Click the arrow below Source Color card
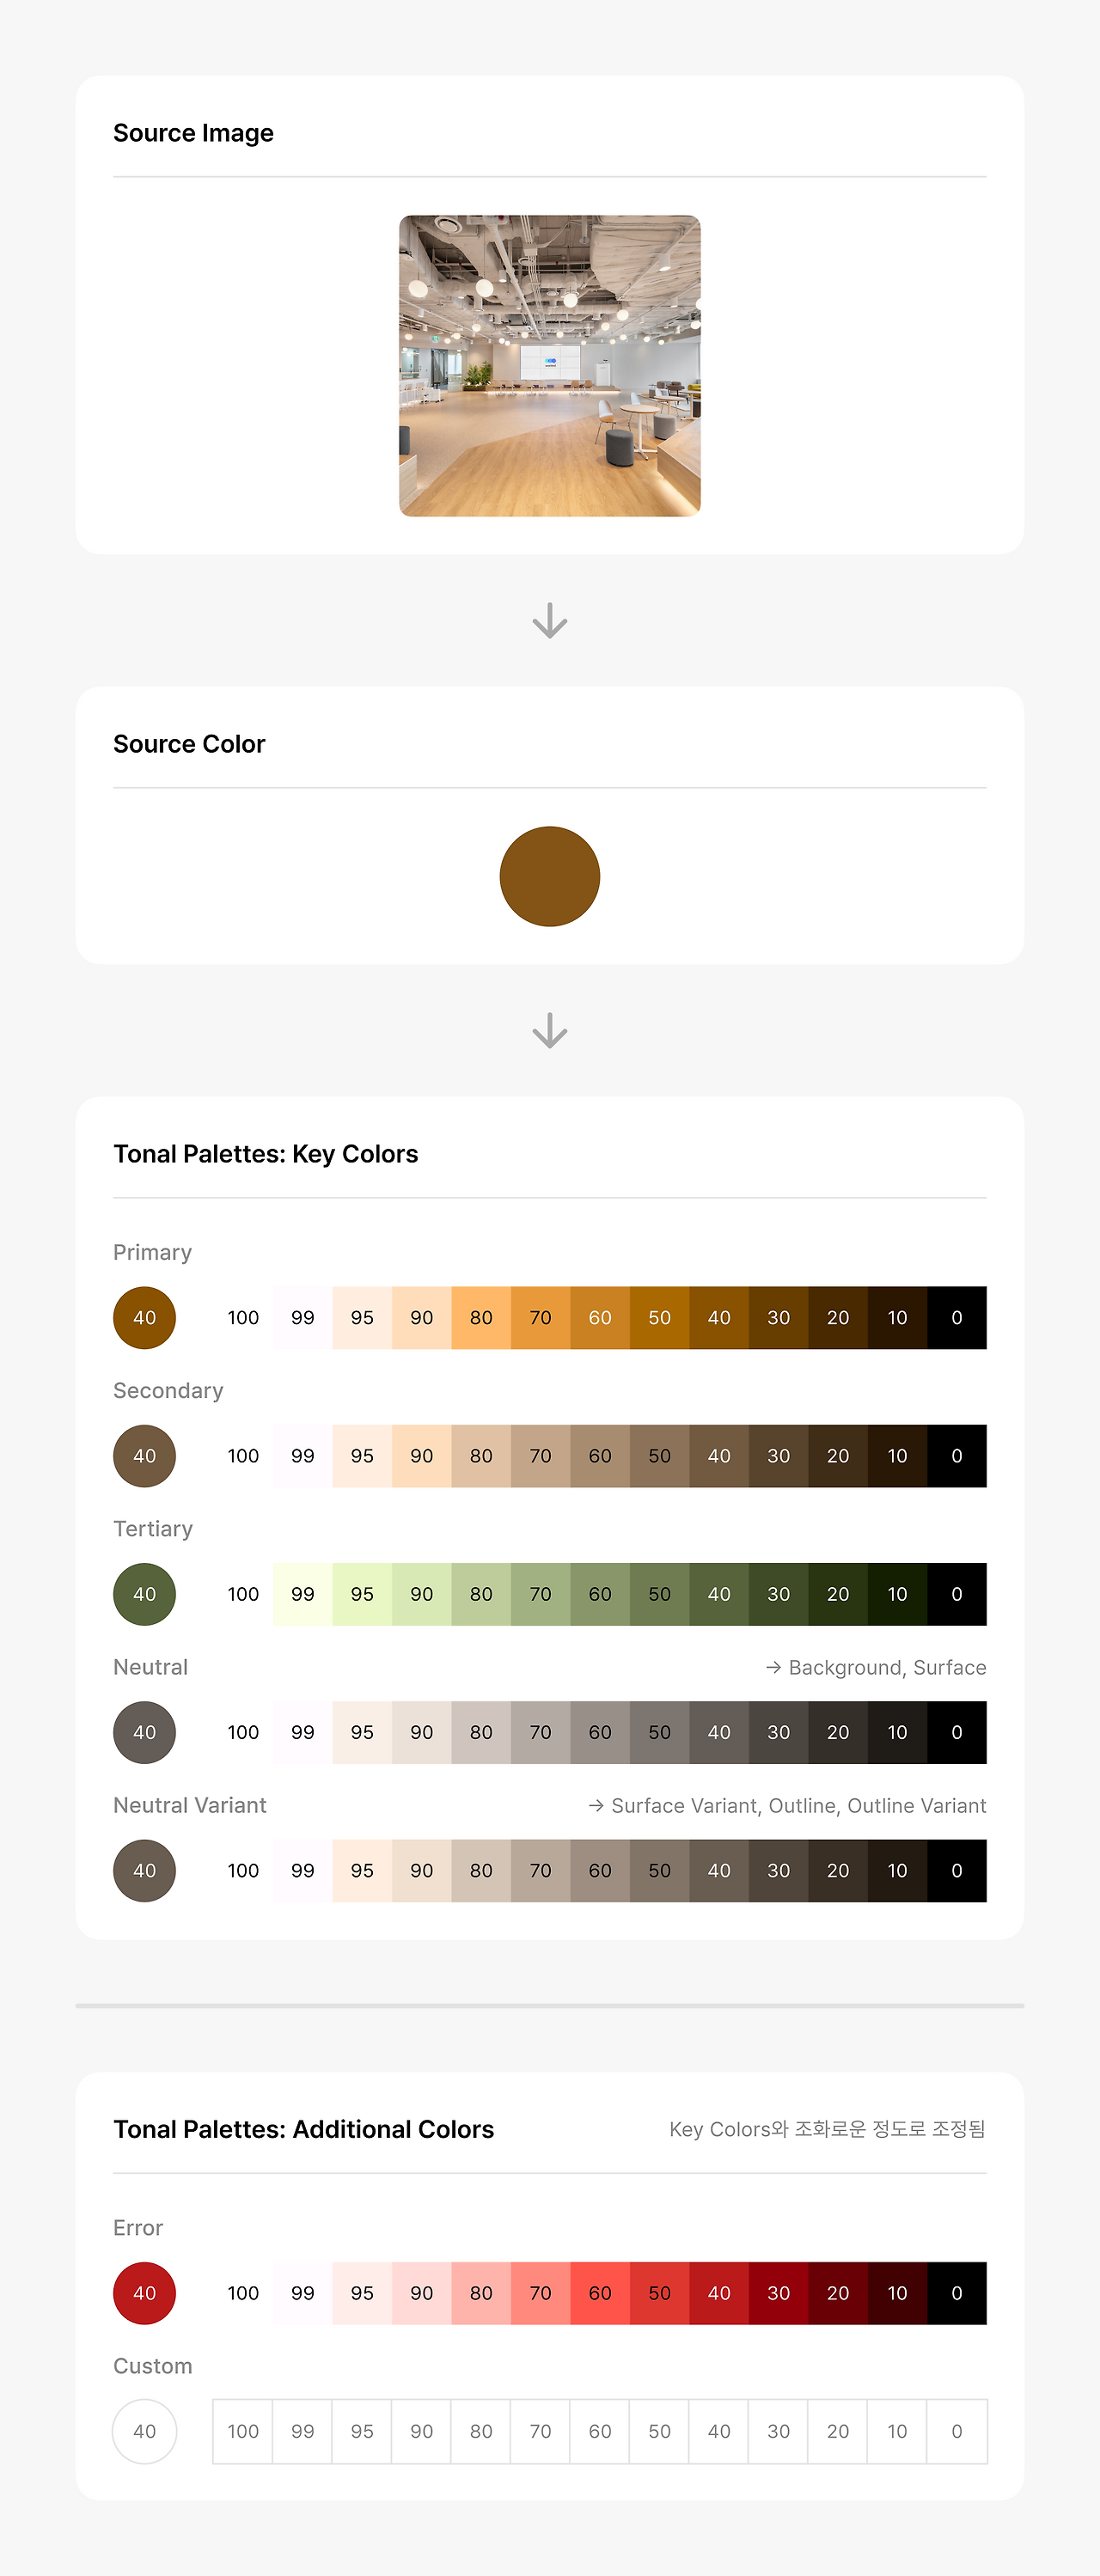The height and width of the screenshot is (2576, 1100). tap(549, 1030)
